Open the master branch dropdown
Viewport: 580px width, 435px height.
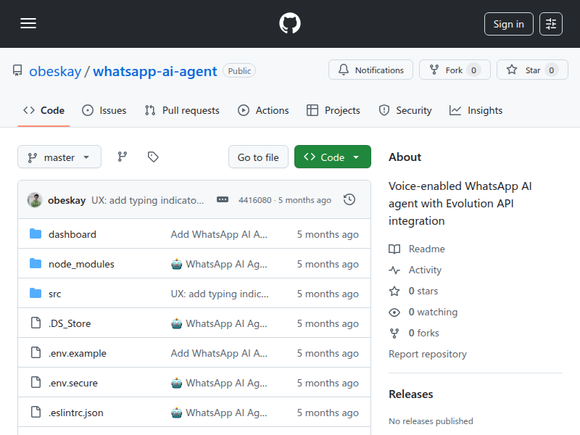point(59,157)
